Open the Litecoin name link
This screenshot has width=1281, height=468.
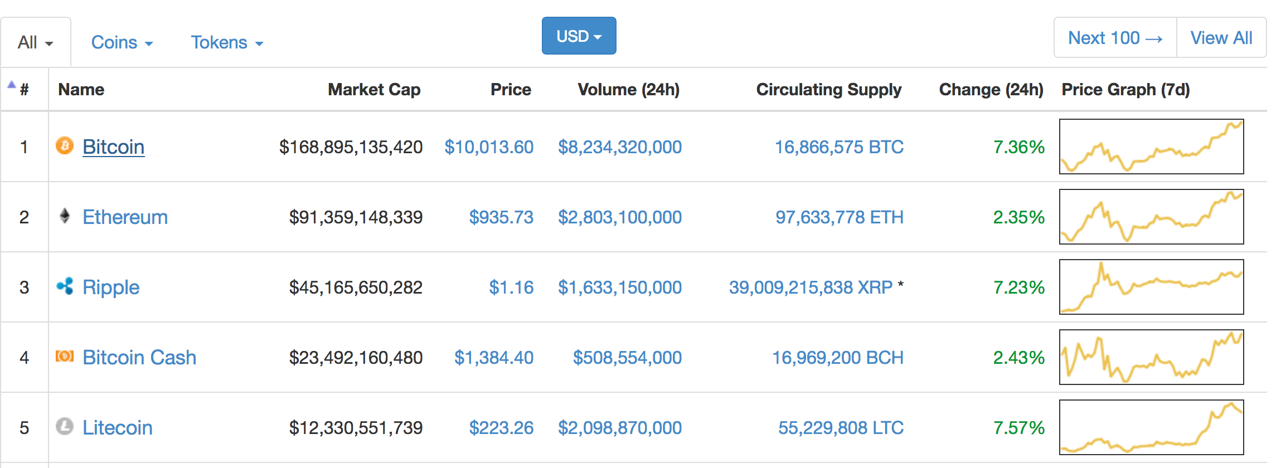click(117, 428)
